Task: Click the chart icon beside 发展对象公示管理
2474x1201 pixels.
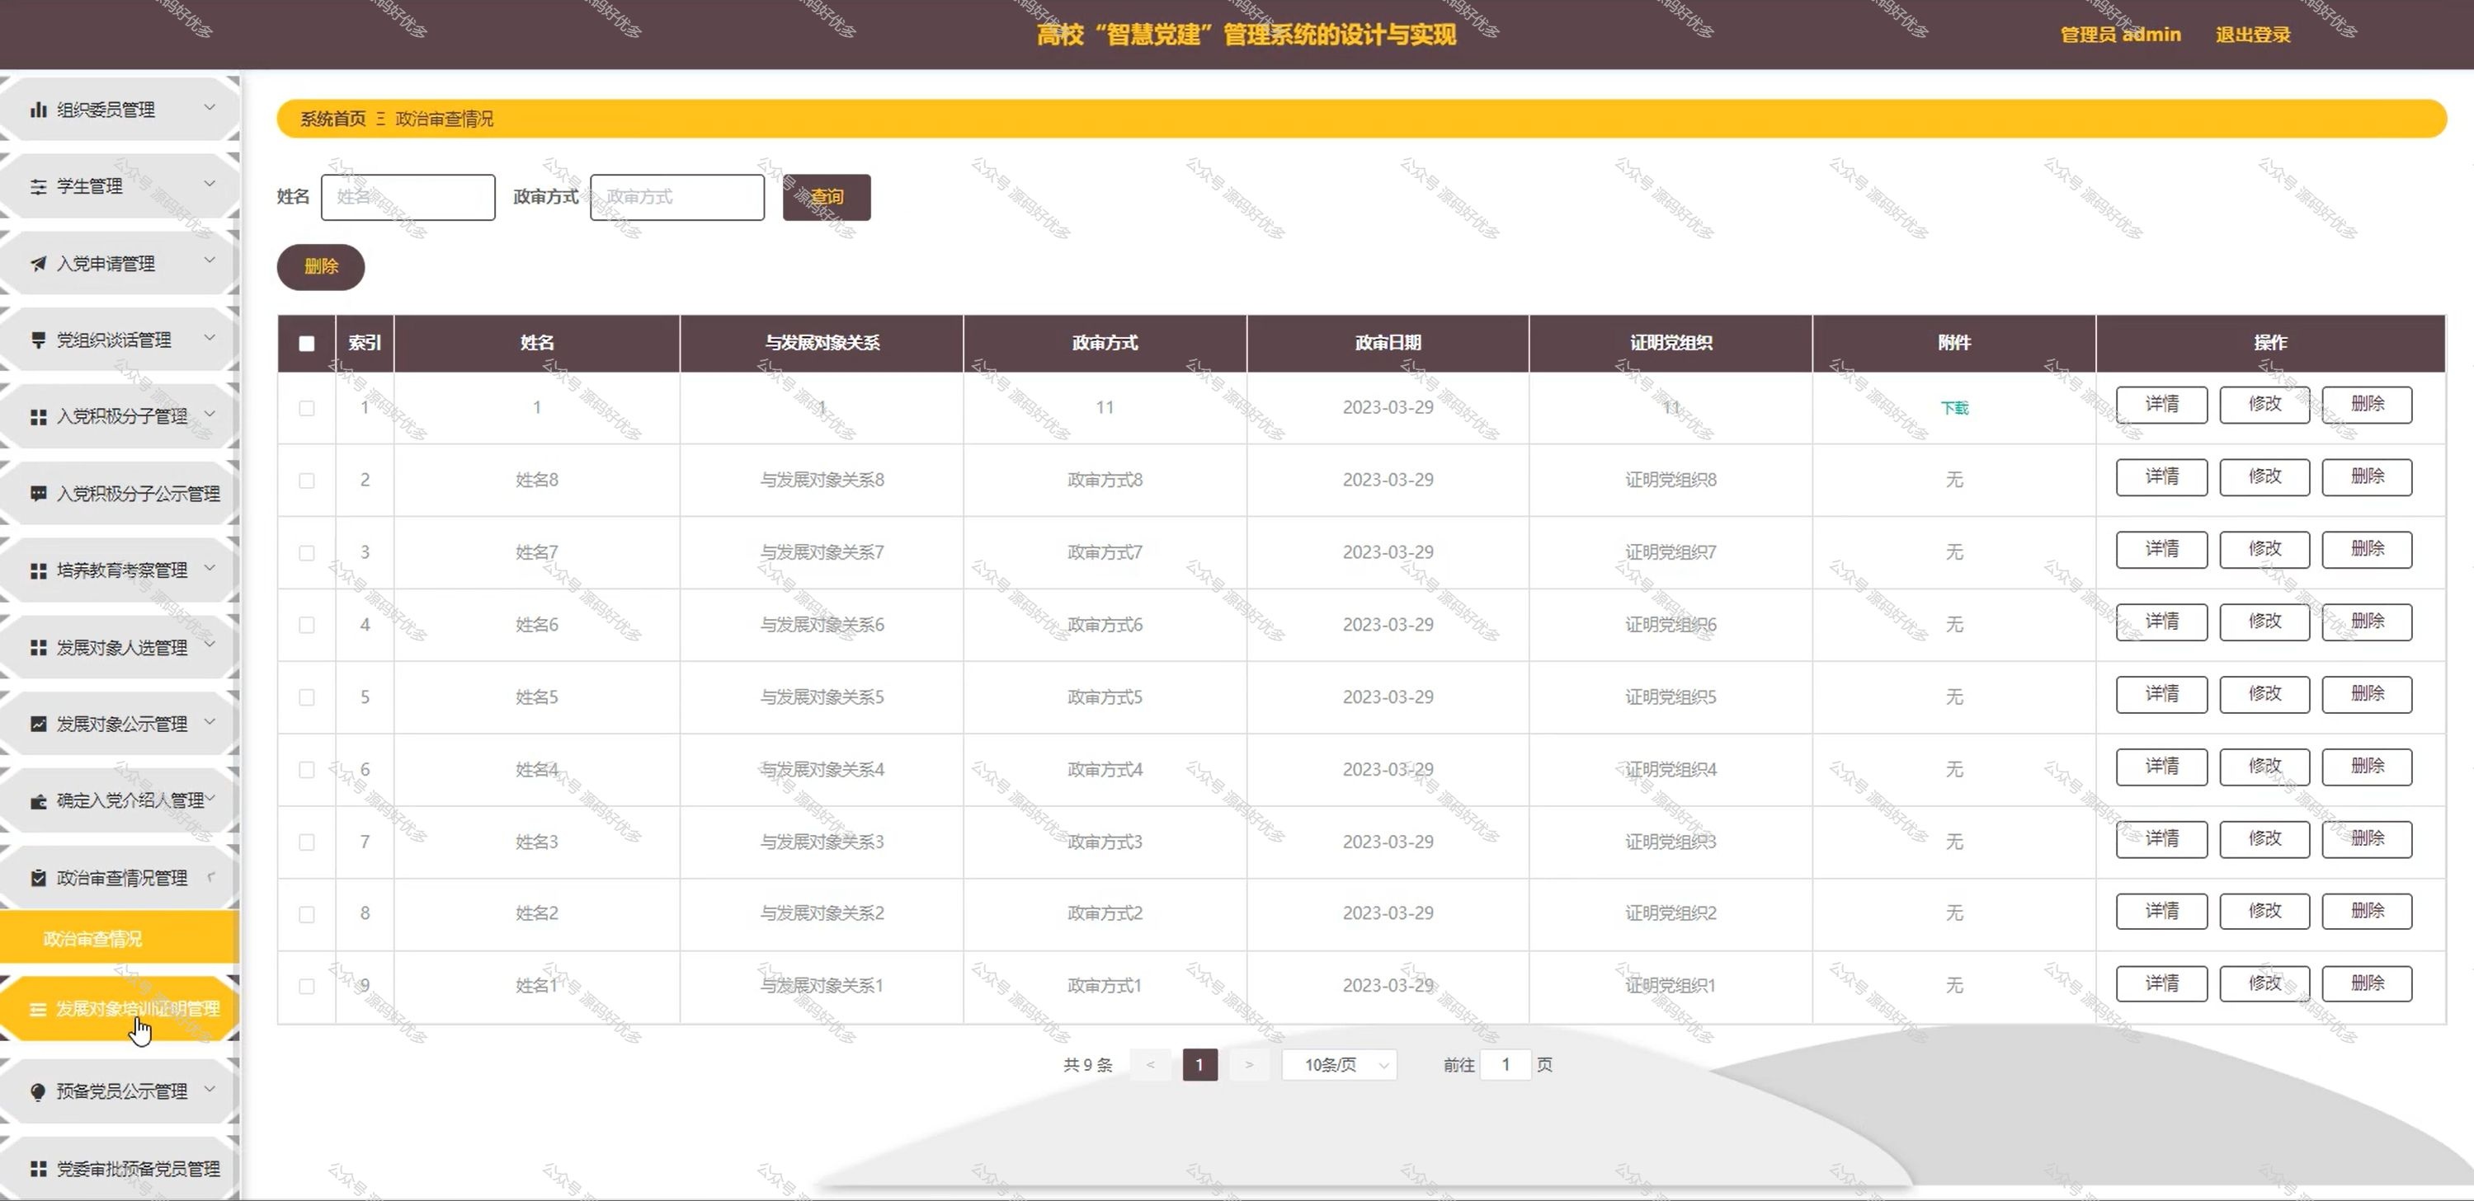Action: [x=39, y=724]
